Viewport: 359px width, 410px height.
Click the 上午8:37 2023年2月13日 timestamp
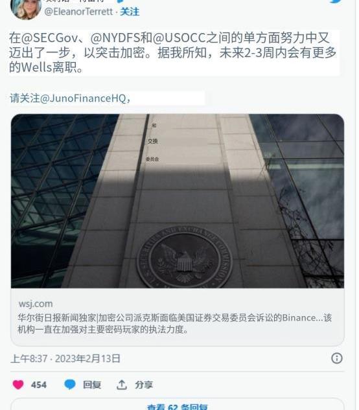[65, 358]
